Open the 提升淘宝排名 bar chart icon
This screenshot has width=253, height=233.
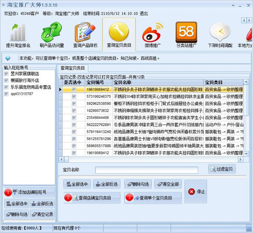pyautogui.click(x=18, y=32)
